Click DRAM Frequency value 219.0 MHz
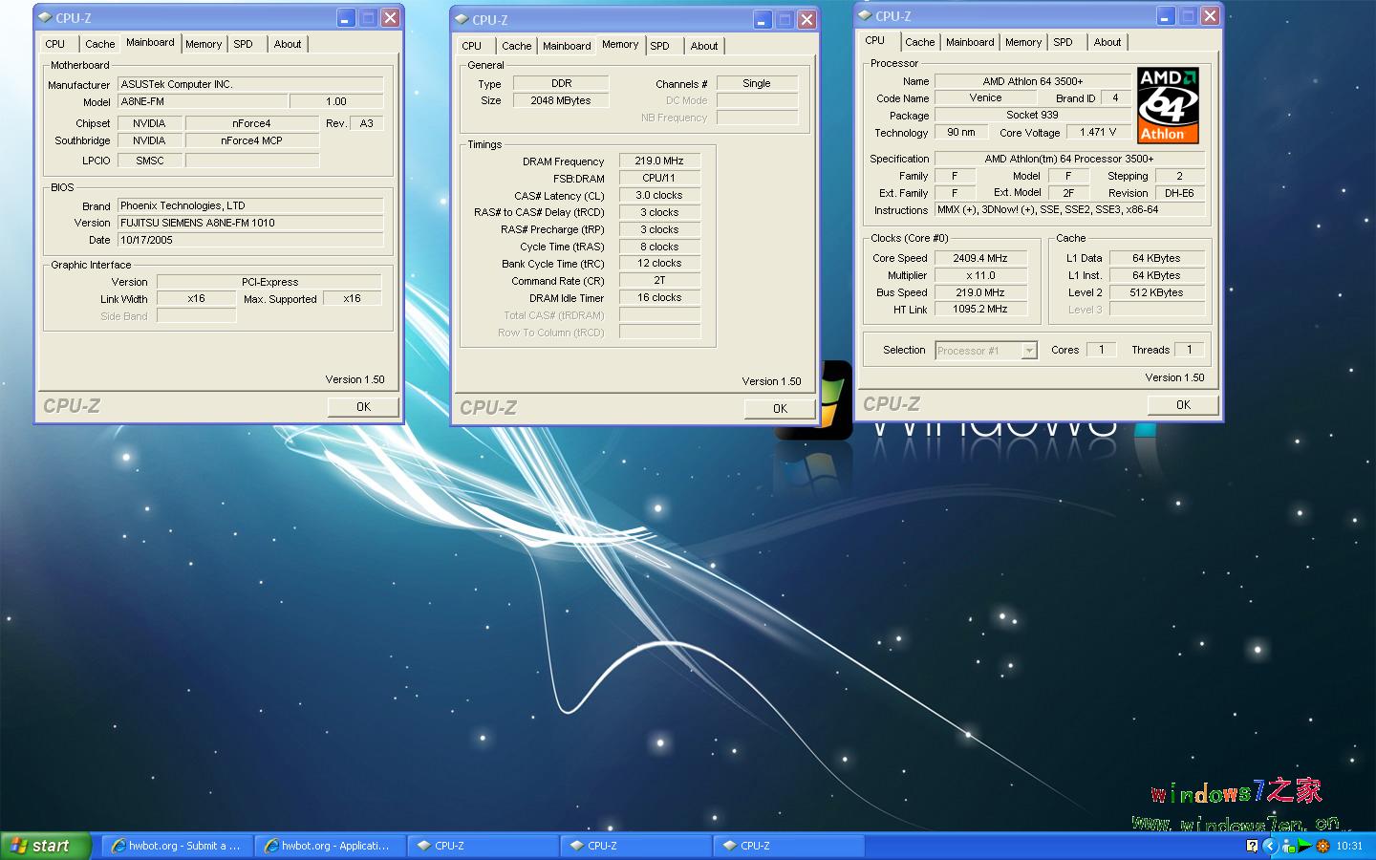 pyautogui.click(x=659, y=161)
